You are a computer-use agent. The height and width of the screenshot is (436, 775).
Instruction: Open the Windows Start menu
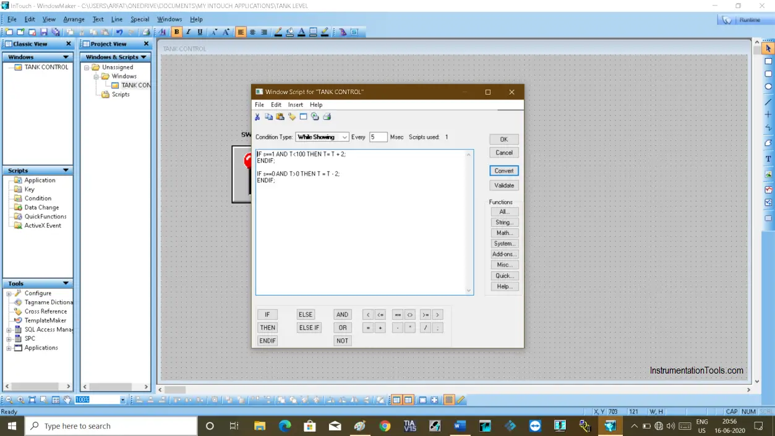[x=12, y=426]
